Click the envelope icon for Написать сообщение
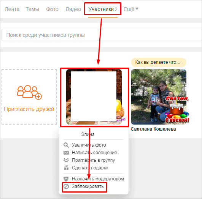Image resolution: width=202 pixels, height=199 pixels. coord(66,153)
